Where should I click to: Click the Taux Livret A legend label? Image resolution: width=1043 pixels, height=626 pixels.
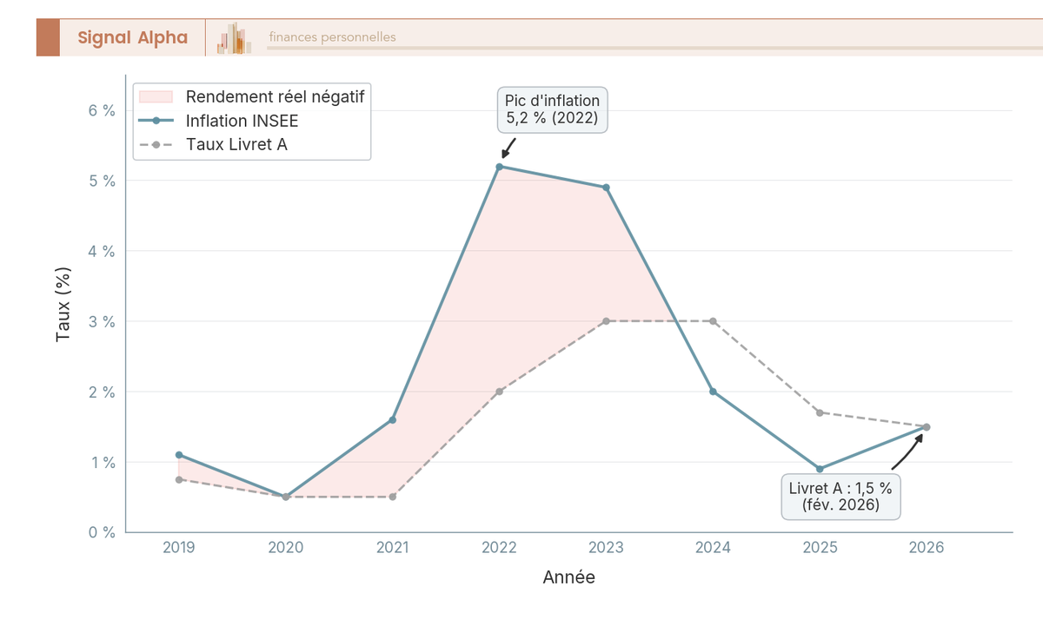[236, 144]
